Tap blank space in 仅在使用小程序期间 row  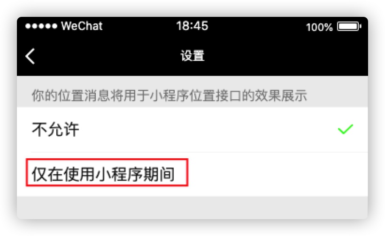[277, 174]
